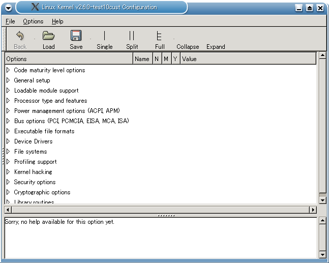Expand Code maturity level options

(8, 70)
